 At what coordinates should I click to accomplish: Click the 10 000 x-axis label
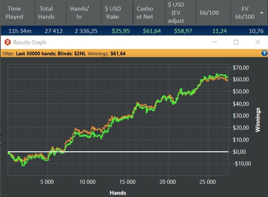coord(88,182)
